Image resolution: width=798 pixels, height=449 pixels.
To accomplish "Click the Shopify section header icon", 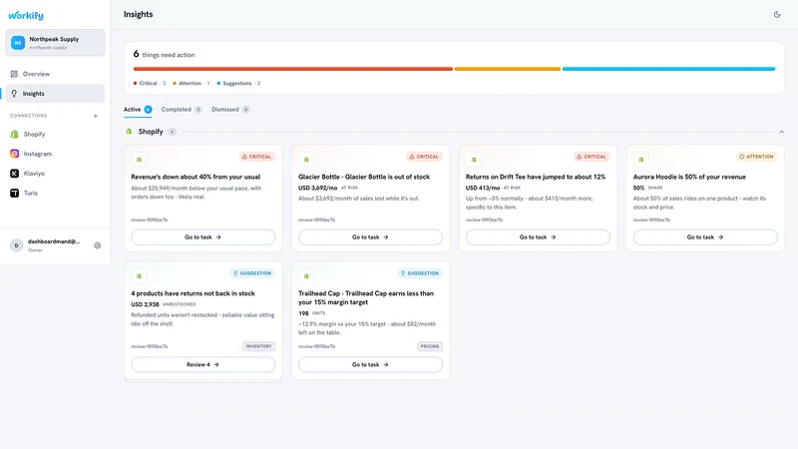I will pos(129,132).
